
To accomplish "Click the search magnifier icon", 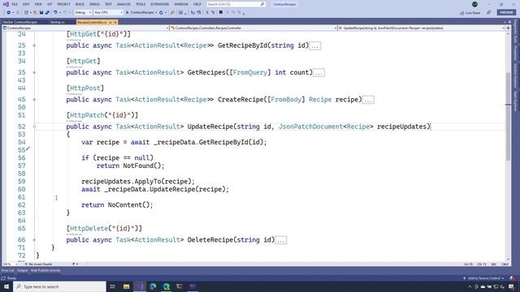I will tap(262, 4).
